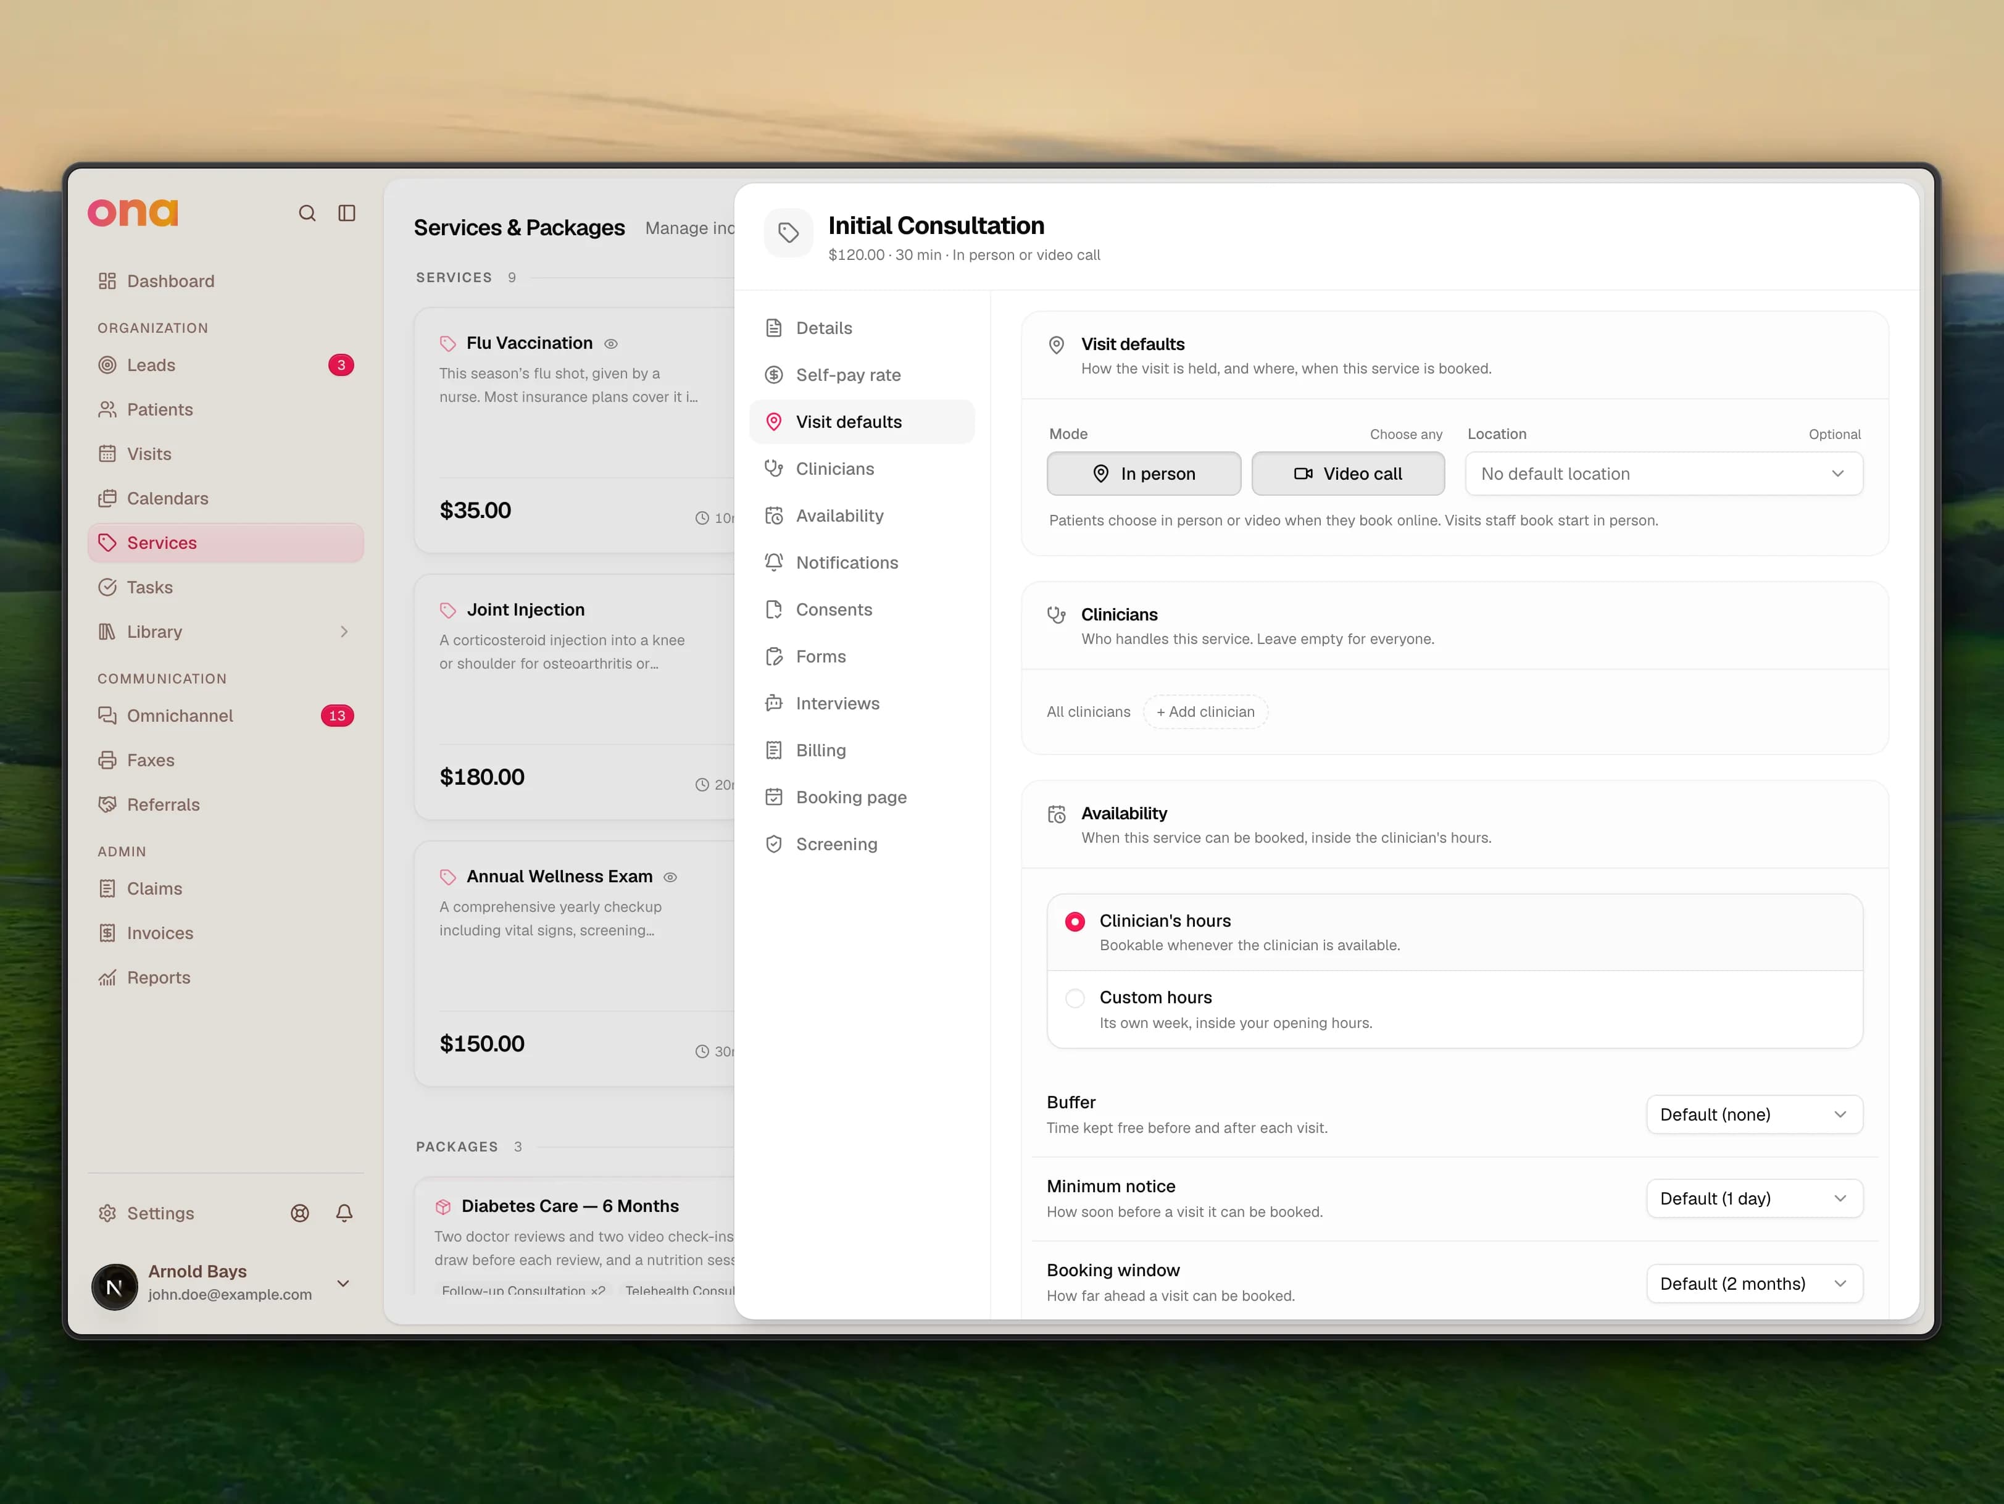2004x1504 pixels.
Task: Select Visit defaults tab
Action: [x=862, y=422]
